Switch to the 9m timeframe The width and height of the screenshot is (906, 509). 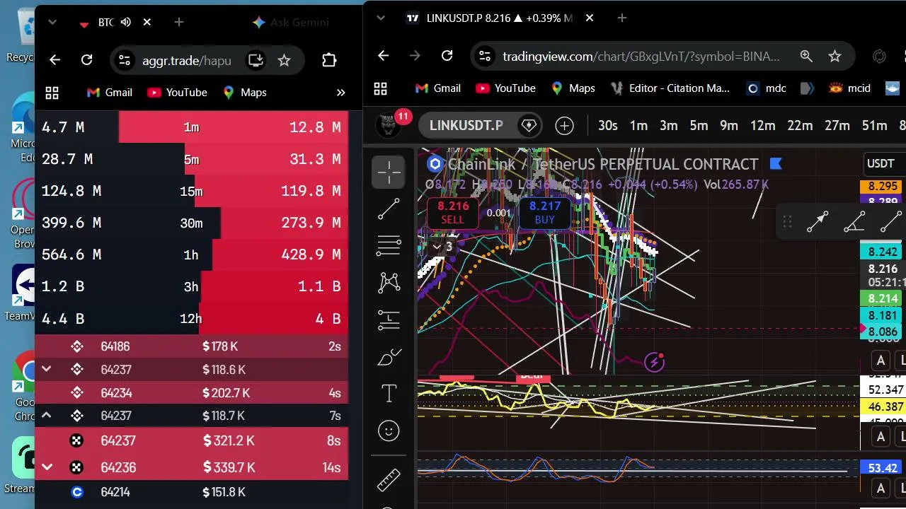729,126
